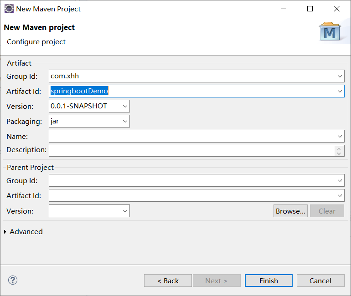
Task: Maximize the New Maven Project window
Action: tap(310, 9)
